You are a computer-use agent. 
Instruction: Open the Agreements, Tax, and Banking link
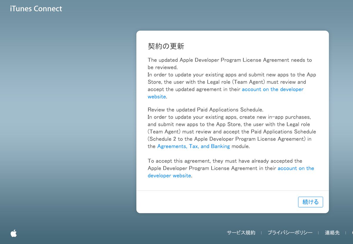point(194,146)
